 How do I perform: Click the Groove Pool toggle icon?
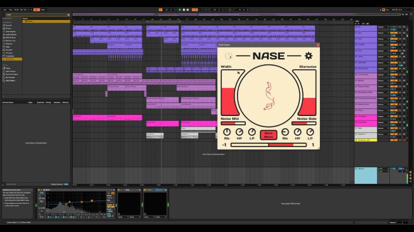3,185
